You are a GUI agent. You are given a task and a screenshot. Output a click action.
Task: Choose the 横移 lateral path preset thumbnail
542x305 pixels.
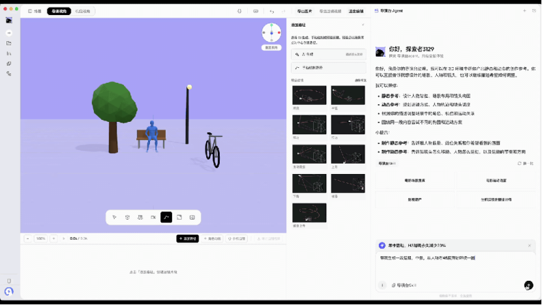348,183
